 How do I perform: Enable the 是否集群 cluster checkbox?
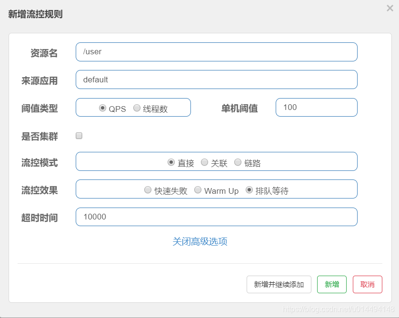(79, 135)
